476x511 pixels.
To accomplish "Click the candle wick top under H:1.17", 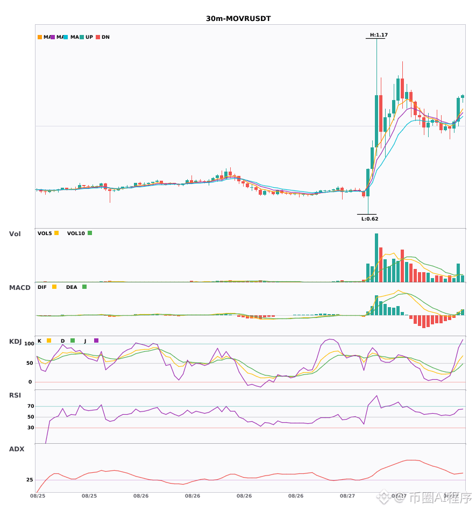I will (376, 39).
